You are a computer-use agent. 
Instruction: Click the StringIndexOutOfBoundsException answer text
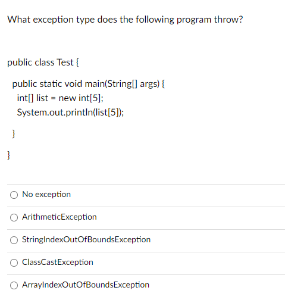86,240
